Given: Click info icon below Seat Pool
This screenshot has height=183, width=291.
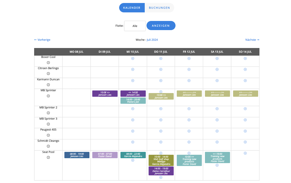Looking at the screenshot, I should tap(48, 157).
